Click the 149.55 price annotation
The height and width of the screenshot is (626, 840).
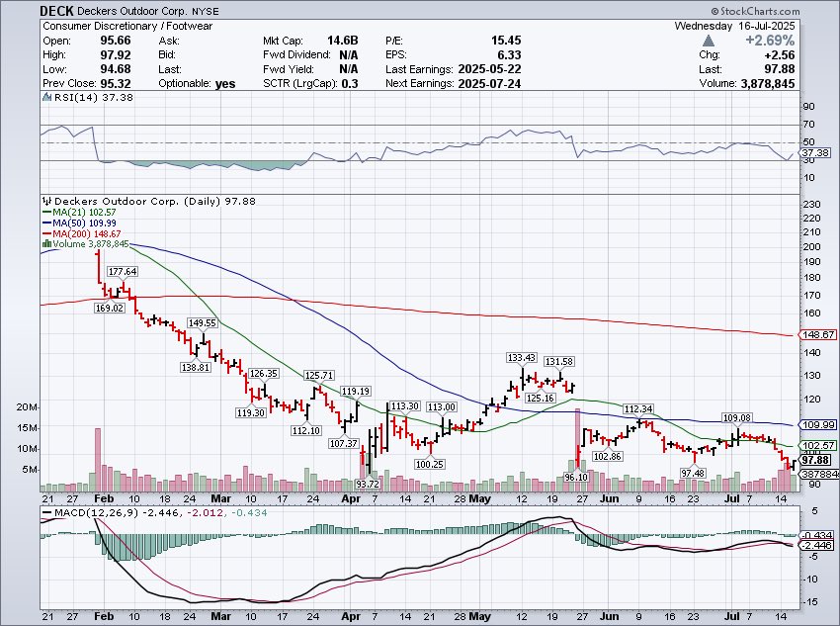(202, 322)
